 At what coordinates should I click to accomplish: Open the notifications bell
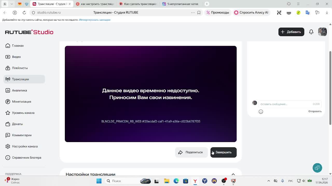pos(311,32)
